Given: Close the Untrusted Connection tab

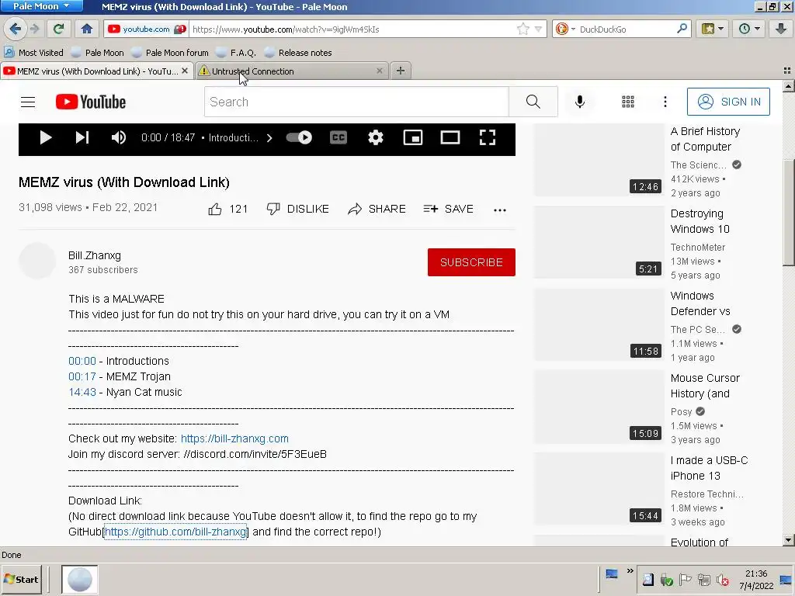Looking at the screenshot, I should pyautogui.click(x=379, y=71).
